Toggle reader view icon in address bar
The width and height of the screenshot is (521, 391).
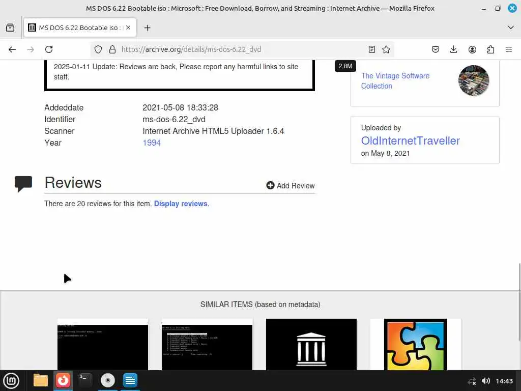point(372,49)
